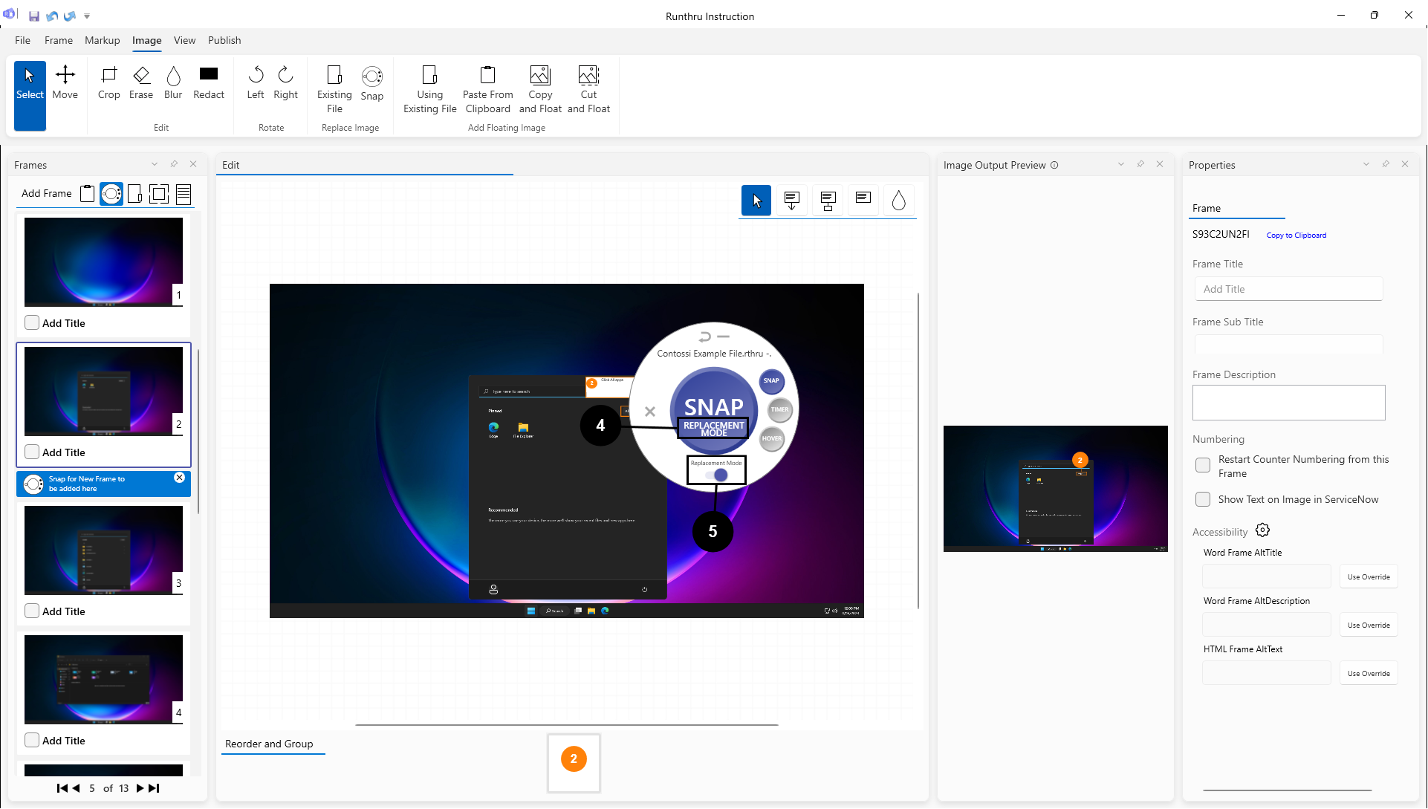This screenshot has width=1428, height=809.
Task: Click the Snap replace image icon
Action: click(x=372, y=82)
